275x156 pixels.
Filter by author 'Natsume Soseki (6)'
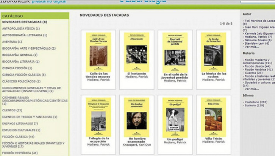pyautogui.click(x=258, y=40)
